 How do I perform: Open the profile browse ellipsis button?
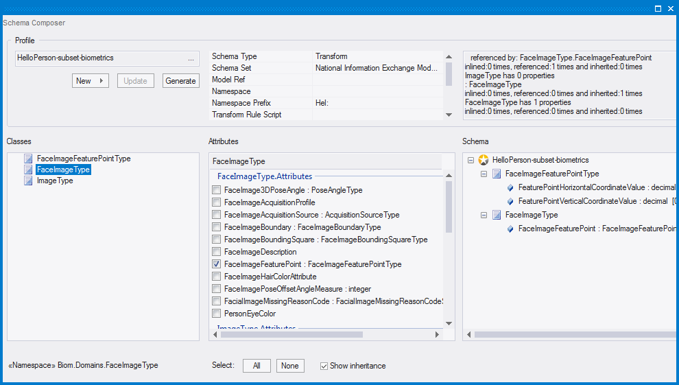(191, 58)
